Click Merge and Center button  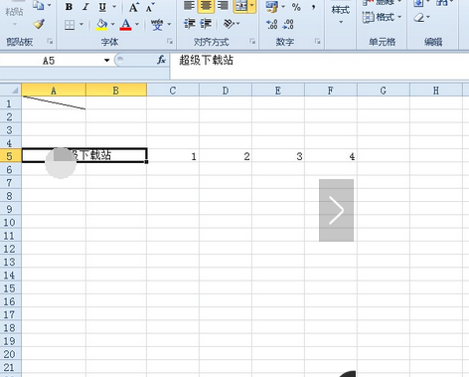(241, 6)
